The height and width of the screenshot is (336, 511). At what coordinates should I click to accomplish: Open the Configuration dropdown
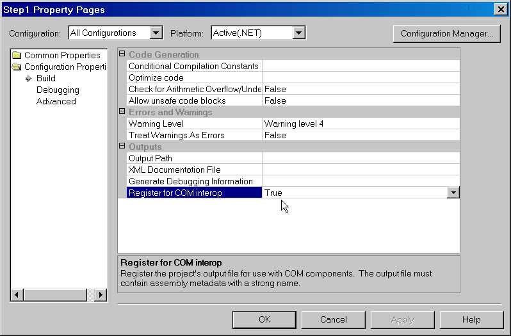tap(156, 33)
